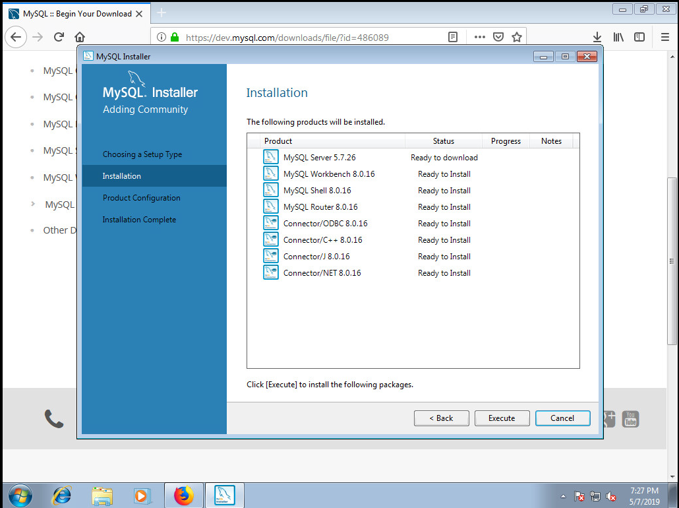Toggle Firefox sidebar icon
The height and width of the screenshot is (508, 679).
tap(639, 38)
